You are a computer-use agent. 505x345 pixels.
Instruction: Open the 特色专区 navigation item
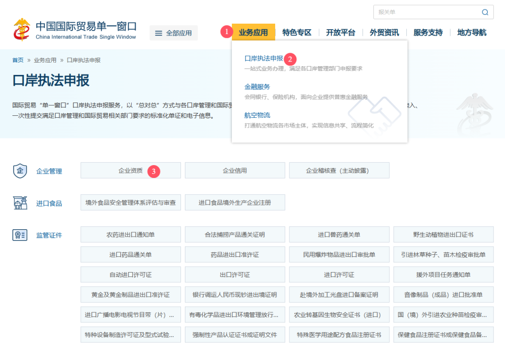(297, 33)
